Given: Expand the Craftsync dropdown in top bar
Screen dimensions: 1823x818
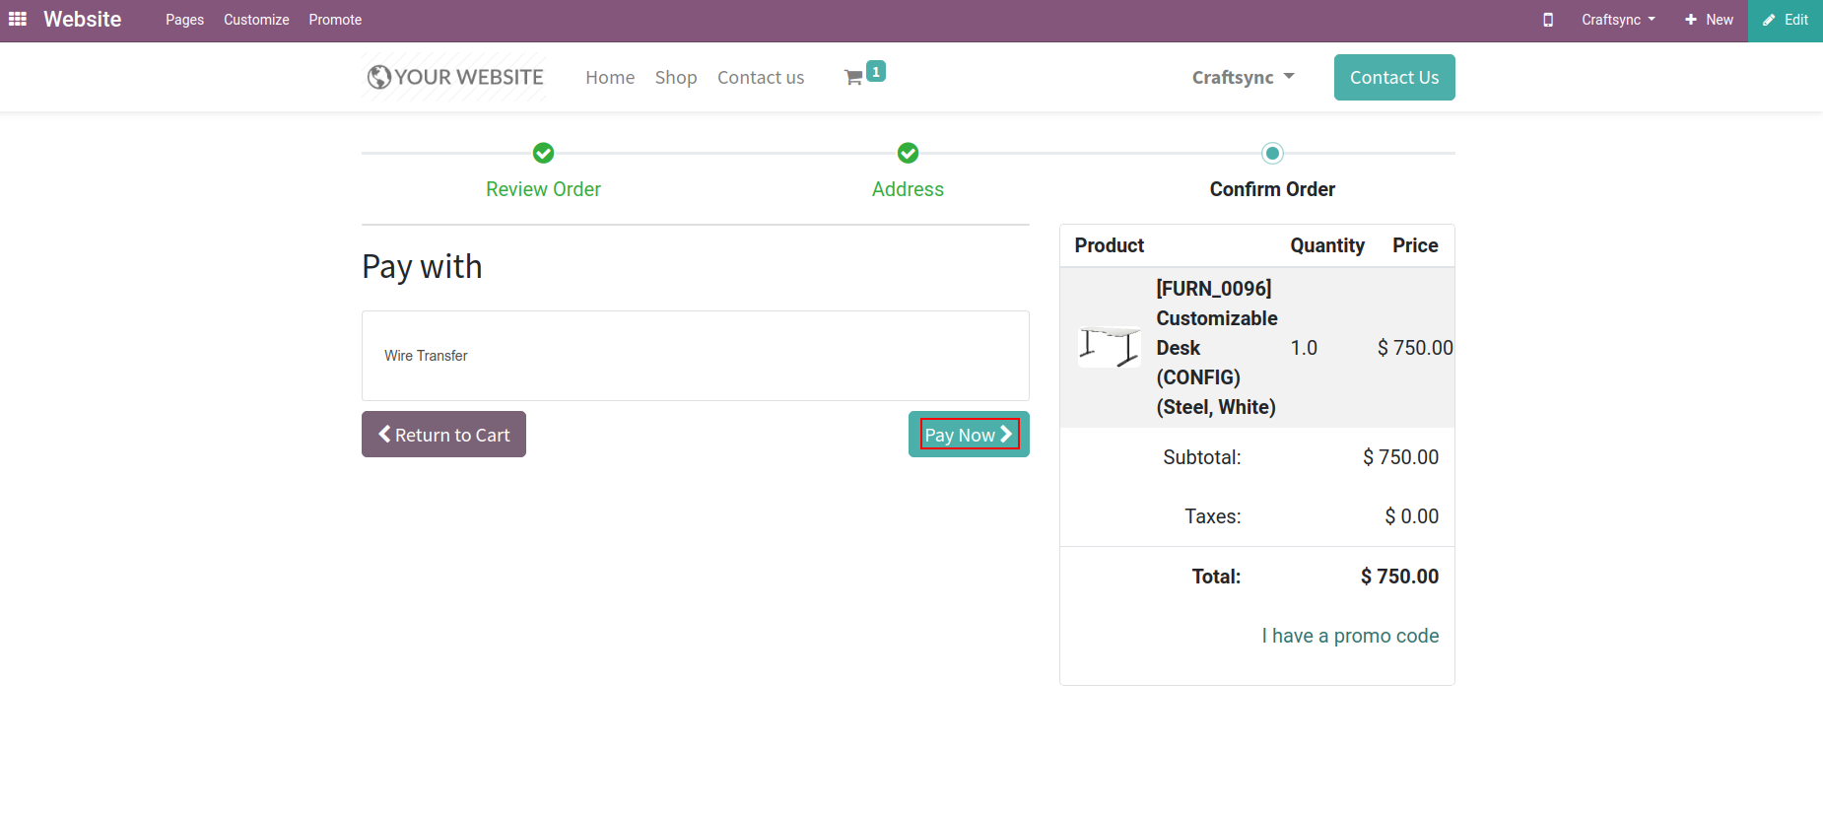Looking at the screenshot, I should pos(1618,20).
